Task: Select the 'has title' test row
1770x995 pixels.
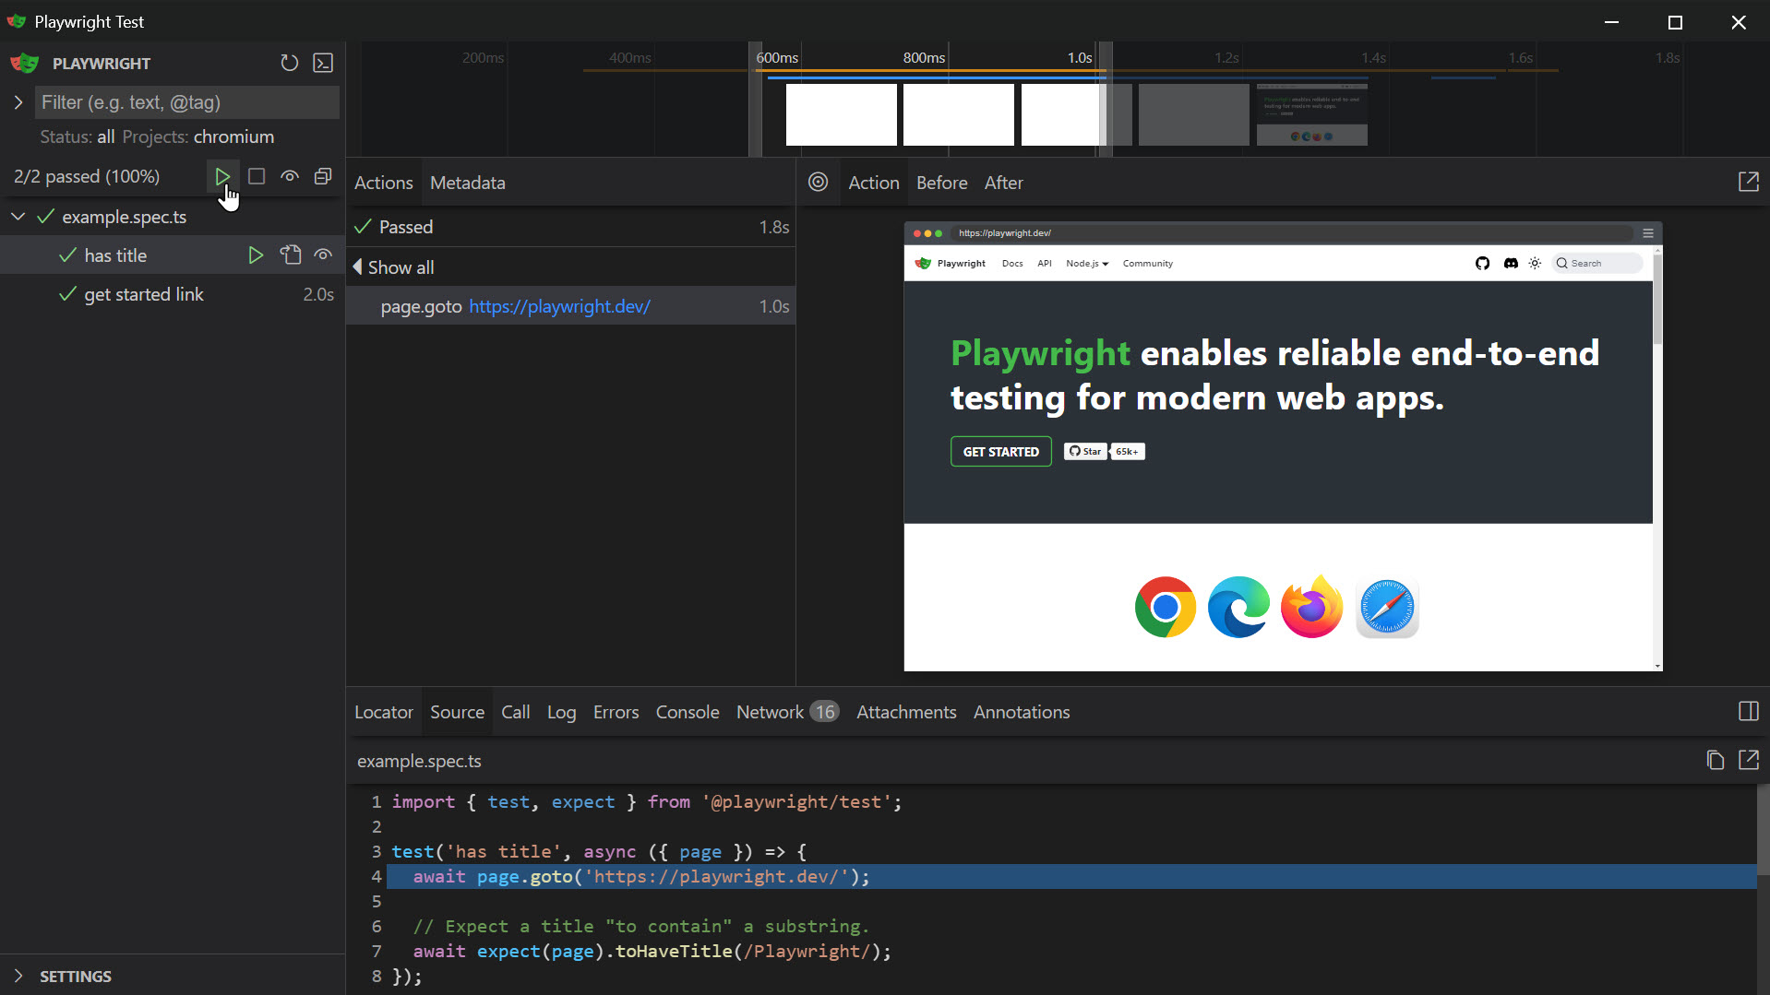Action: (x=173, y=255)
